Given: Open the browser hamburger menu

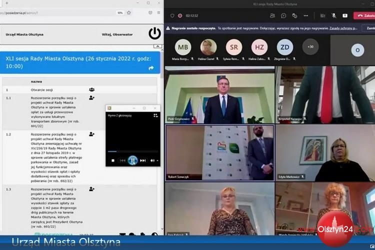Looking at the screenshot, I should click(x=158, y=12).
